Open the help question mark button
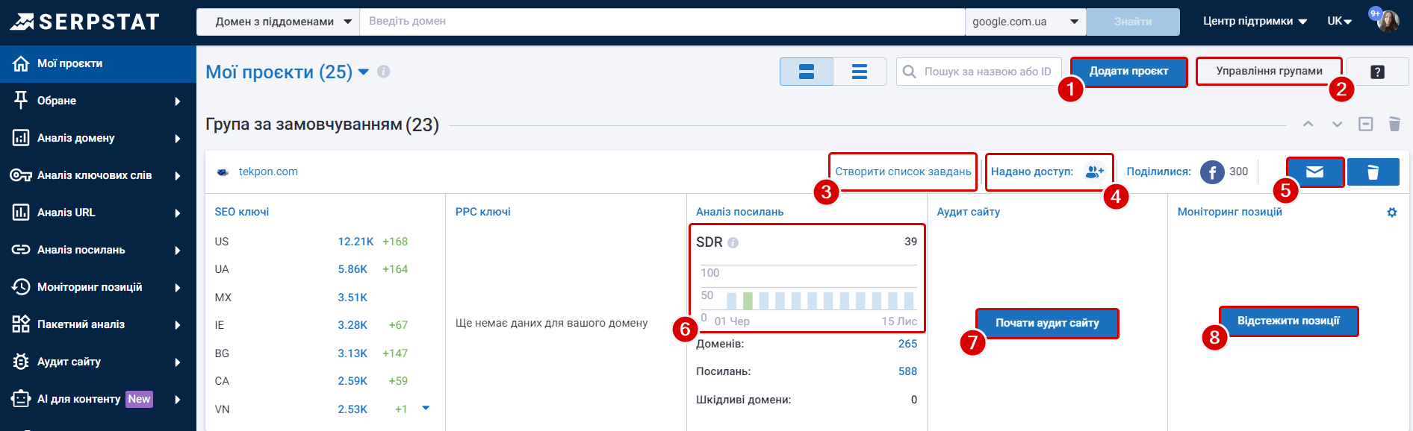Image resolution: width=1413 pixels, height=431 pixels. (1378, 72)
